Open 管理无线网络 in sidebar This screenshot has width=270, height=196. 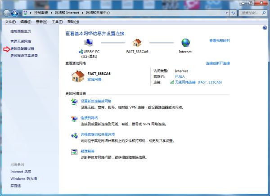[x=21, y=41]
